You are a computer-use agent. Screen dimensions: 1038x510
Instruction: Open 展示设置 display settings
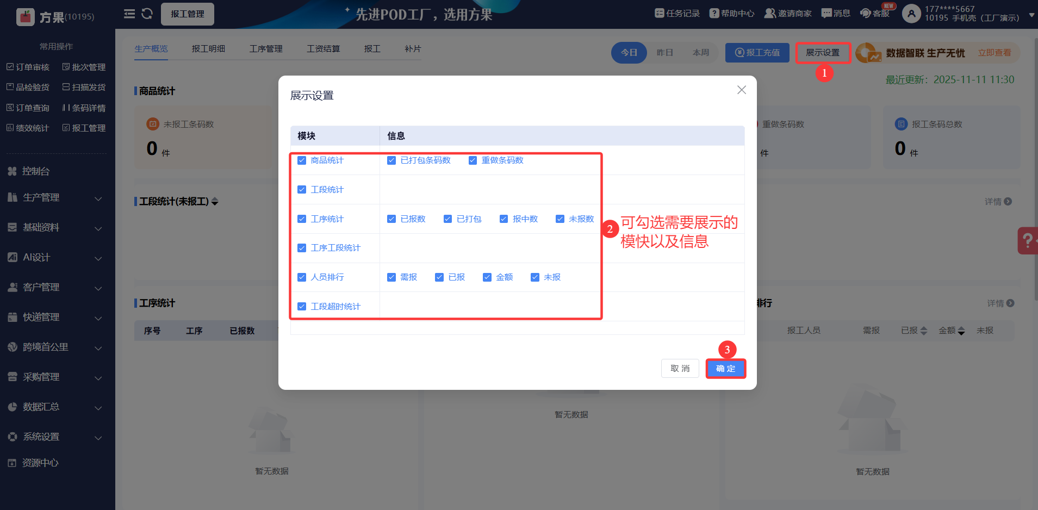coord(823,53)
